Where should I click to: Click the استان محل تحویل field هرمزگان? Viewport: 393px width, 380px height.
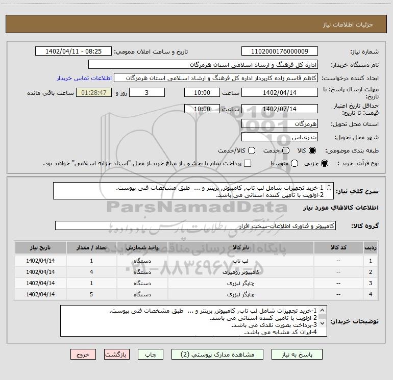(280, 123)
